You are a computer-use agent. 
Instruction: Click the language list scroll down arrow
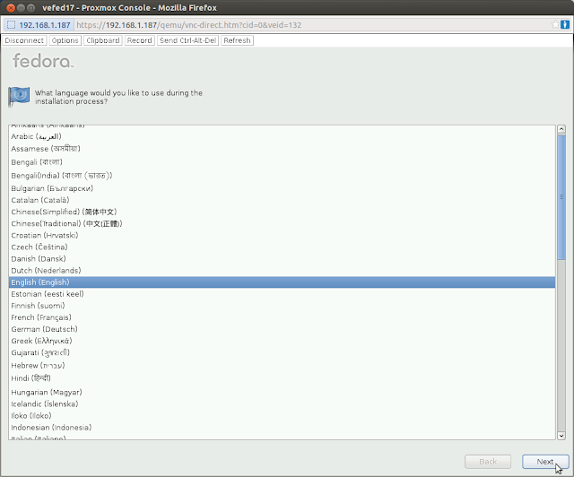pos(561,435)
